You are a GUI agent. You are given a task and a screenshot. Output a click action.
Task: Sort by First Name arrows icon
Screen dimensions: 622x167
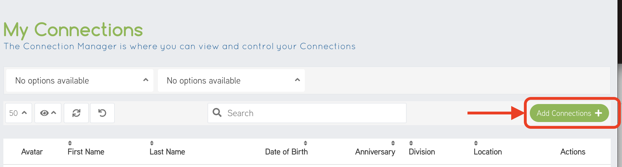coord(70,143)
